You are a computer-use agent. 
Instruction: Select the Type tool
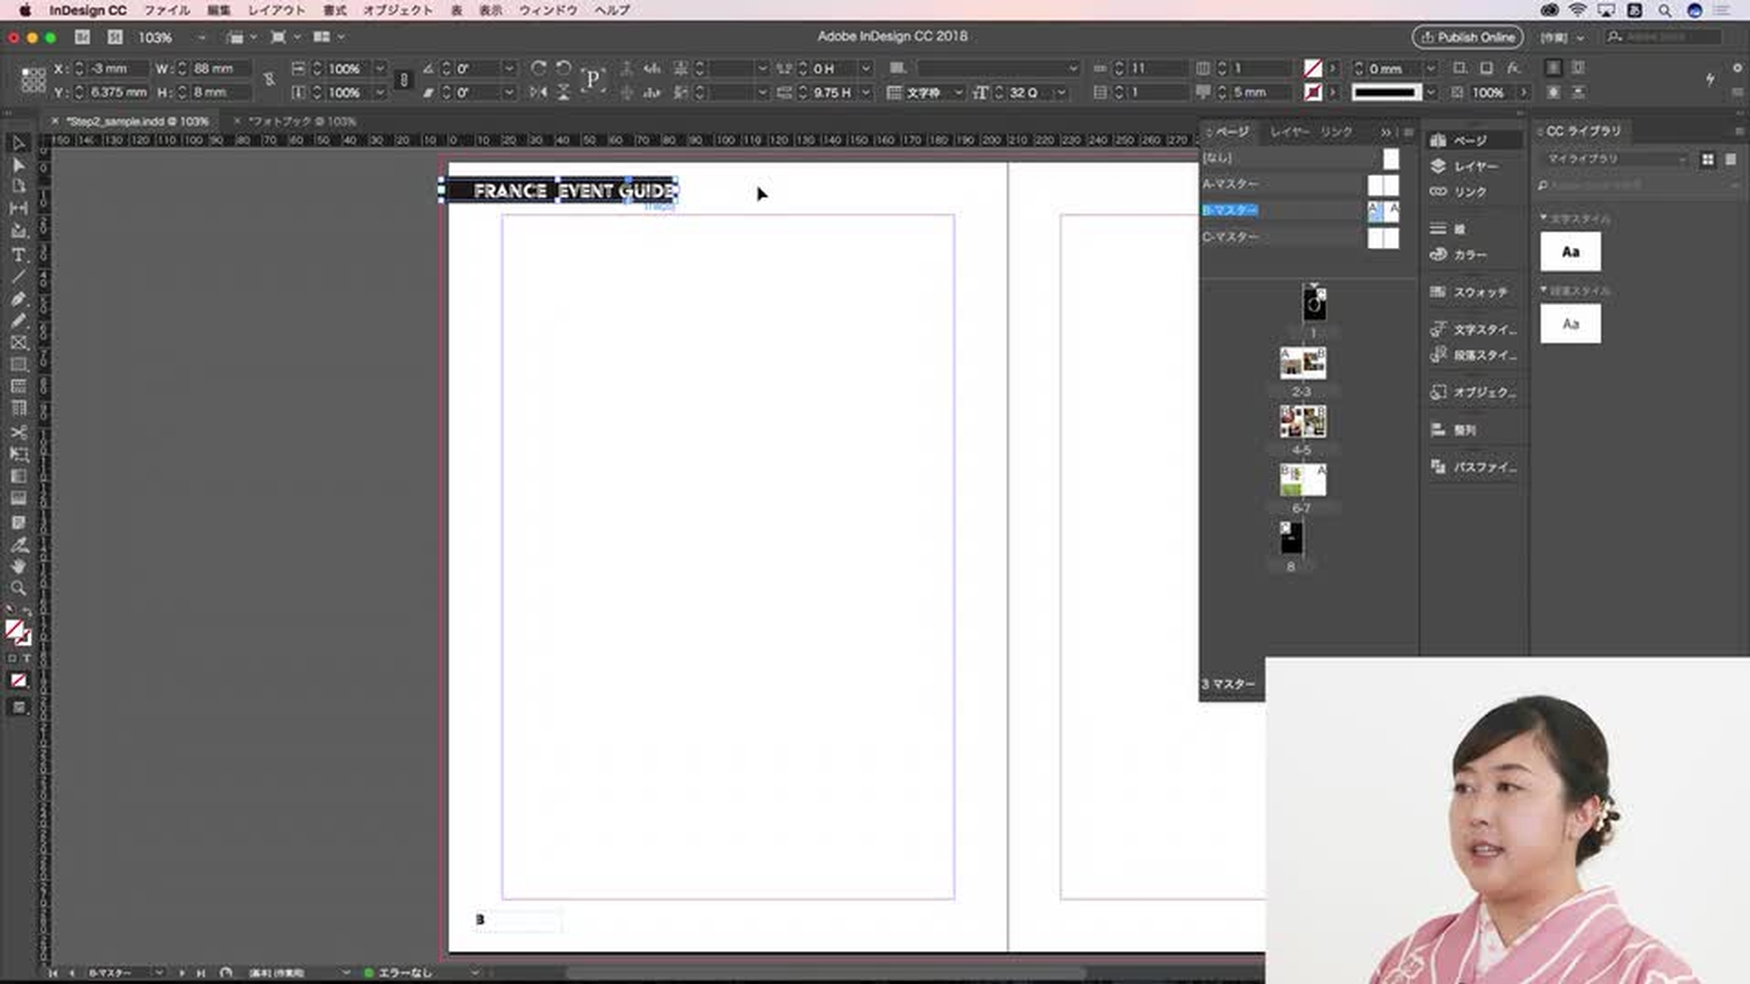pyautogui.click(x=18, y=254)
